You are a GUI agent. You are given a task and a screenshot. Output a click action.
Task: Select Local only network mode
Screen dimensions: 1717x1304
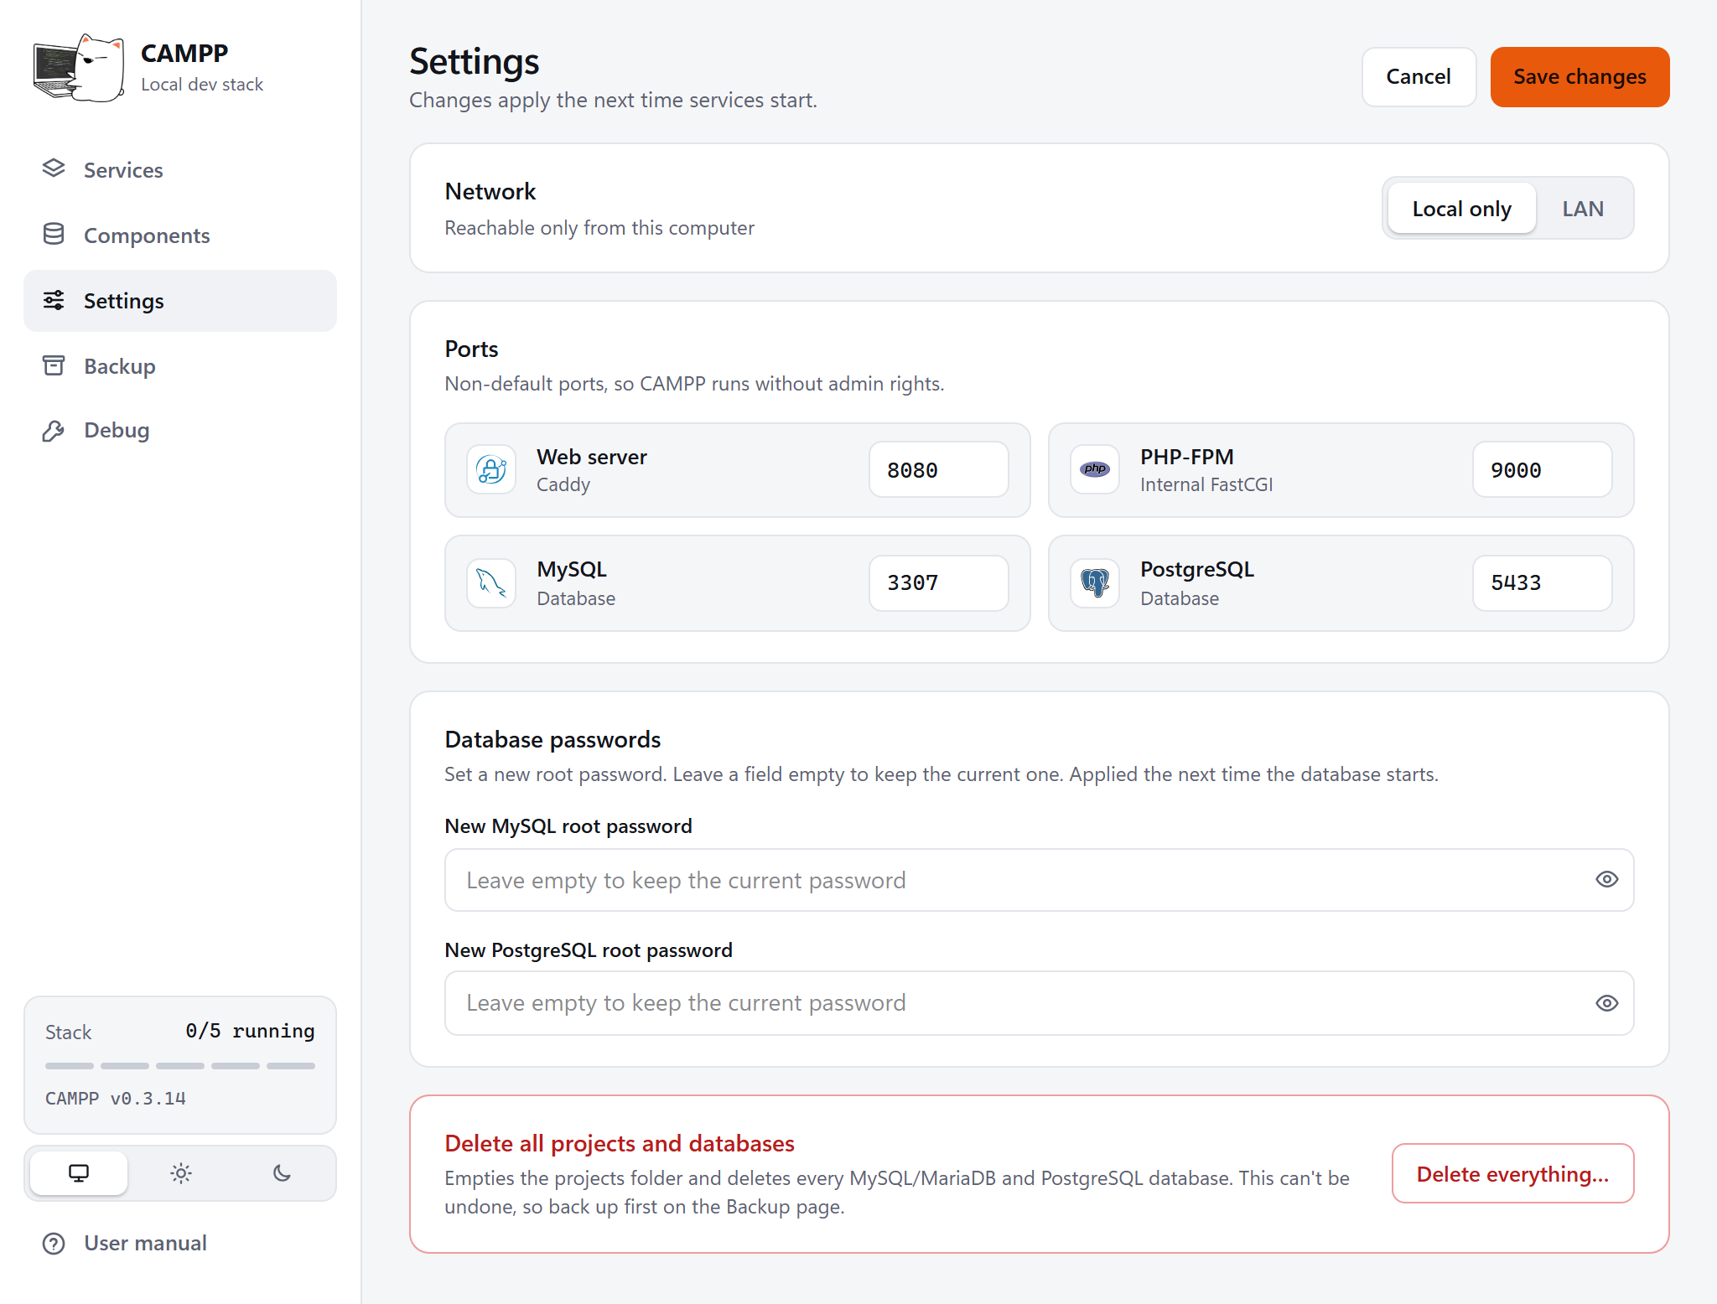click(1462, 208)
